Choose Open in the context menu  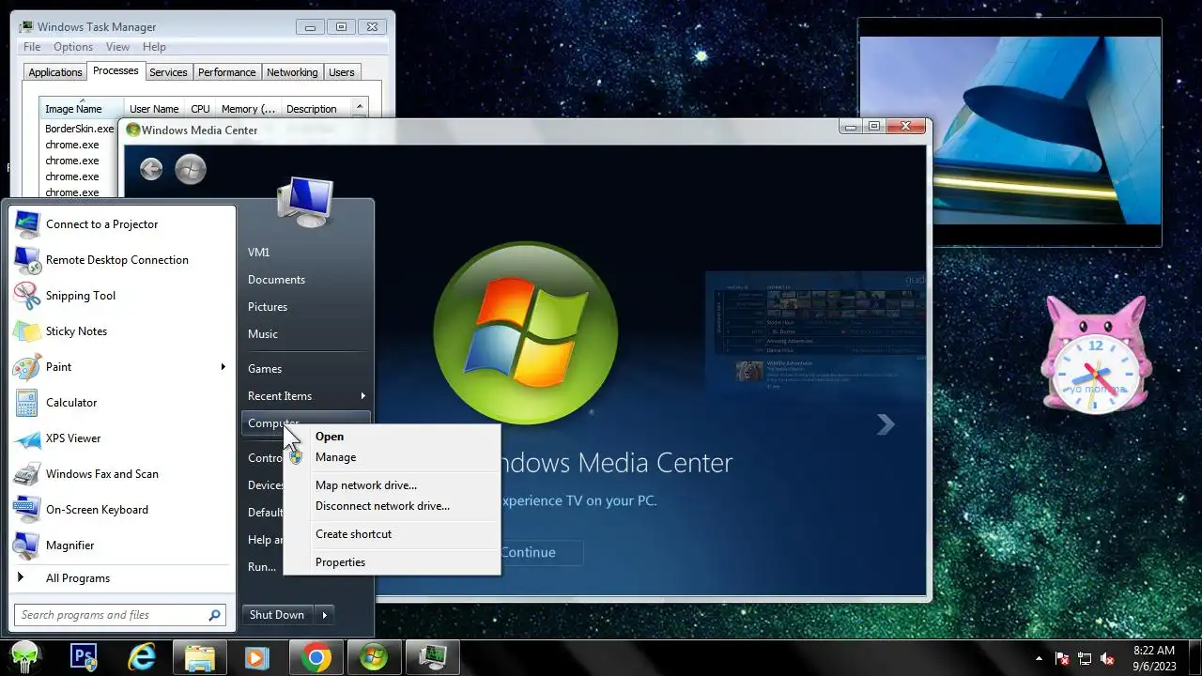[330, 437]
